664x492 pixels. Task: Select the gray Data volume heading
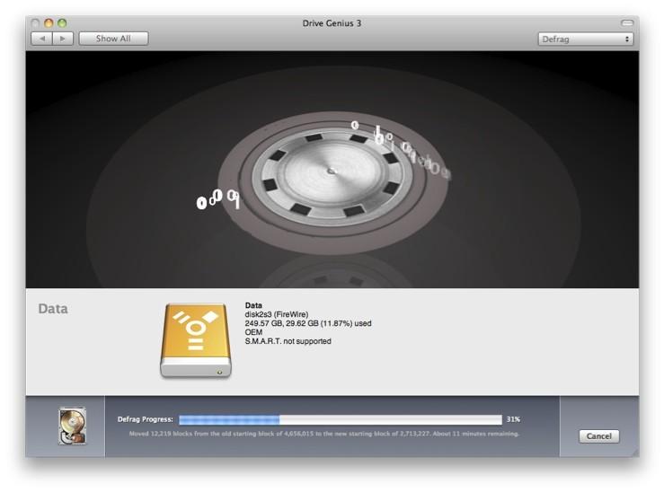click(53, 310)
